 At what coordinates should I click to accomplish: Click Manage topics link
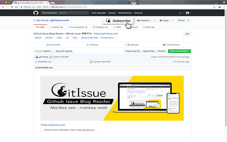(x=107, y=38)
